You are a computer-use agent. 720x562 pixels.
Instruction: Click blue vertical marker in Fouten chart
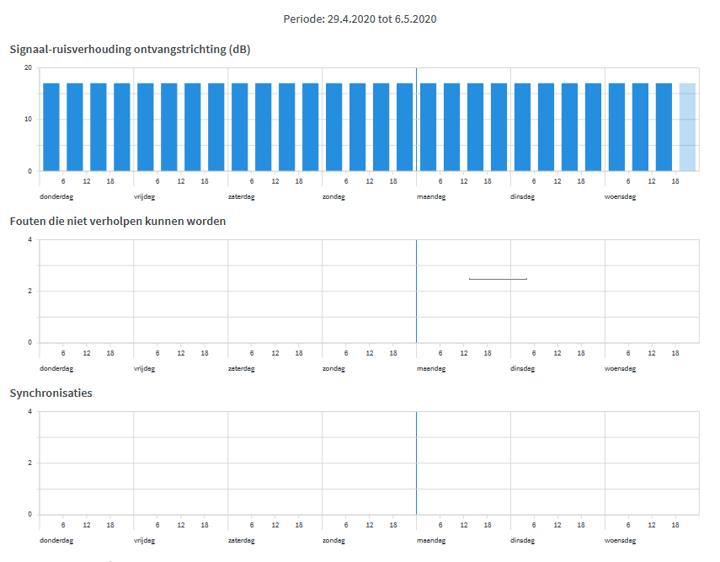416,291
